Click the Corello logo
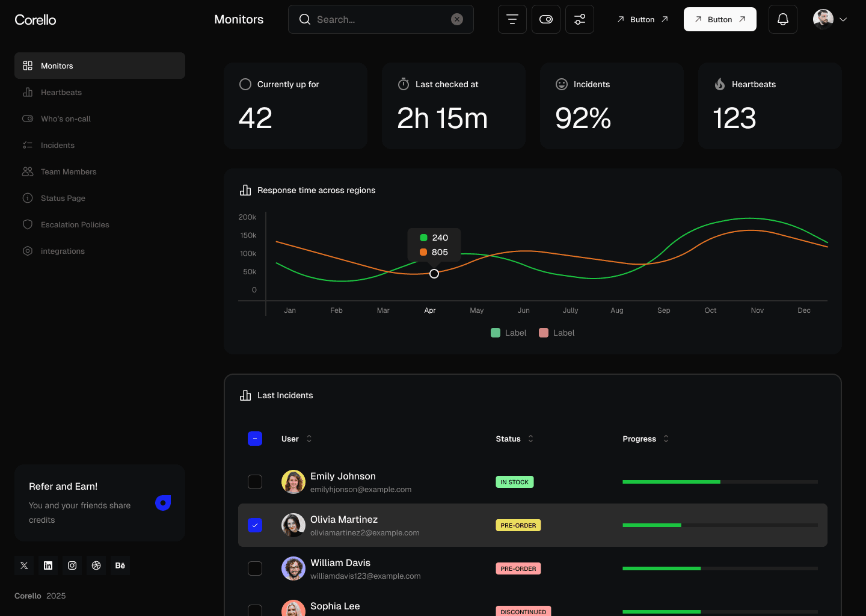Screen dimensions: 866x616 pyautogui.click(x=35, y=20)
